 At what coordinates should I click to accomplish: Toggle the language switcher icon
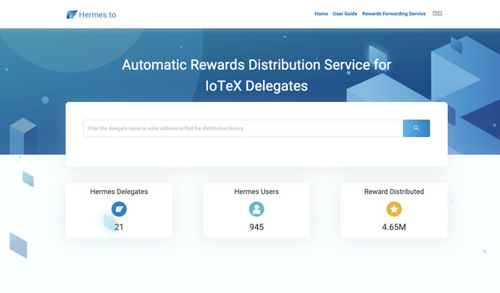pos(437,13)
